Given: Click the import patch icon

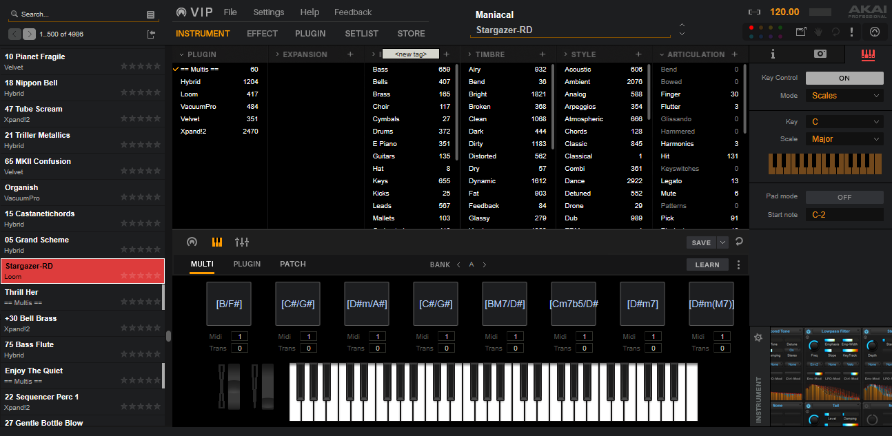Looking at the screenshot, I should (x=151, y=34).
